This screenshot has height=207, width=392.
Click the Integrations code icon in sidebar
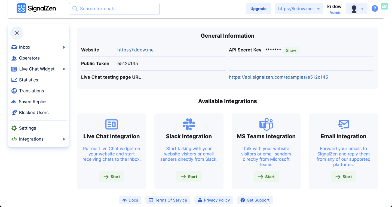click(x=14, y=139)
